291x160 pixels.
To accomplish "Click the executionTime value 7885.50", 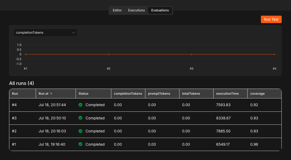I will pyautogui.click(x=223, y=131).
